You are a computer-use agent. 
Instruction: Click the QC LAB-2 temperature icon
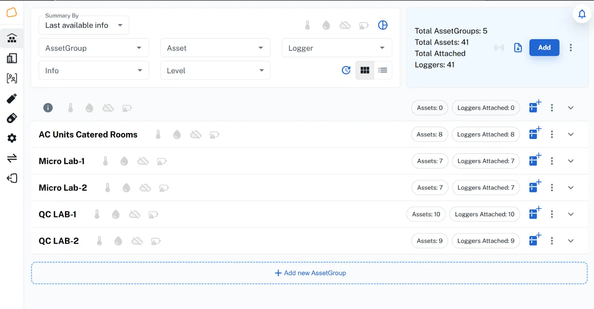click(99, 241)
